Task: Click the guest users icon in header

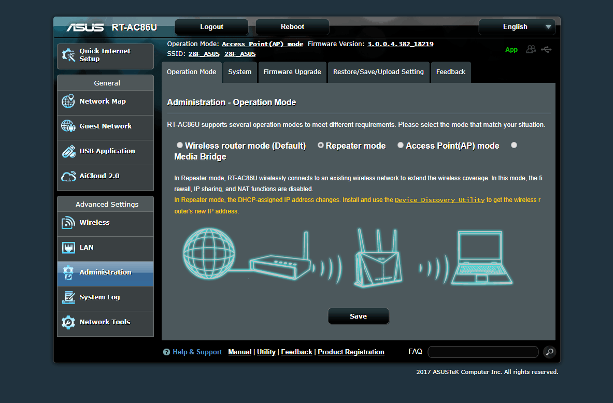Action: click(531, 49)
